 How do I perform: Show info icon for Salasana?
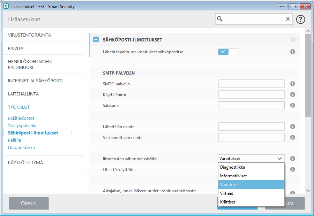coord(293,105)
